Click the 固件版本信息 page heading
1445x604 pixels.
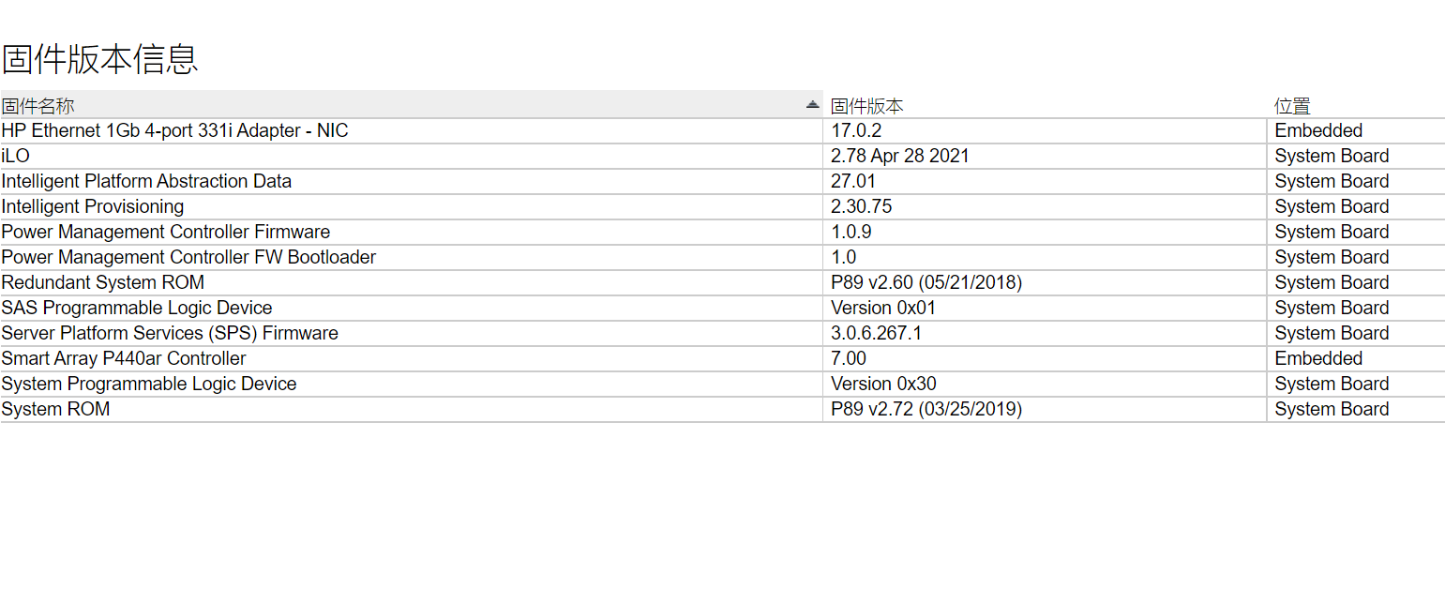pyautogui.click(x=100, y=59)
